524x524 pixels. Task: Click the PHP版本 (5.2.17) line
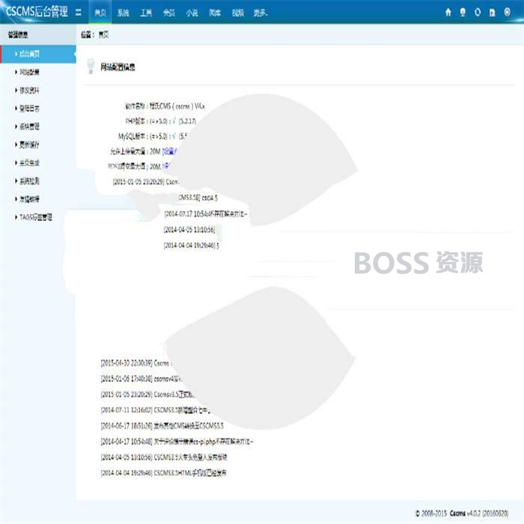[161, 121]
